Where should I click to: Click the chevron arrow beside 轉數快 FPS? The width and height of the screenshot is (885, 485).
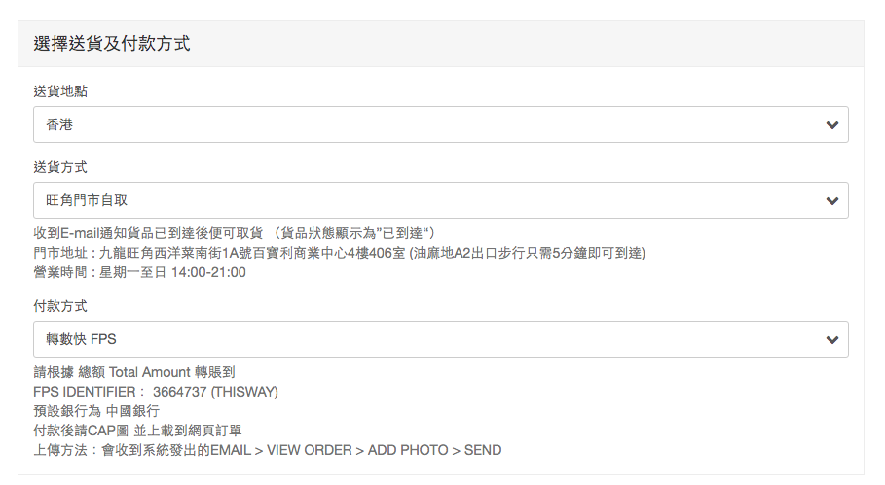point(831,340)
